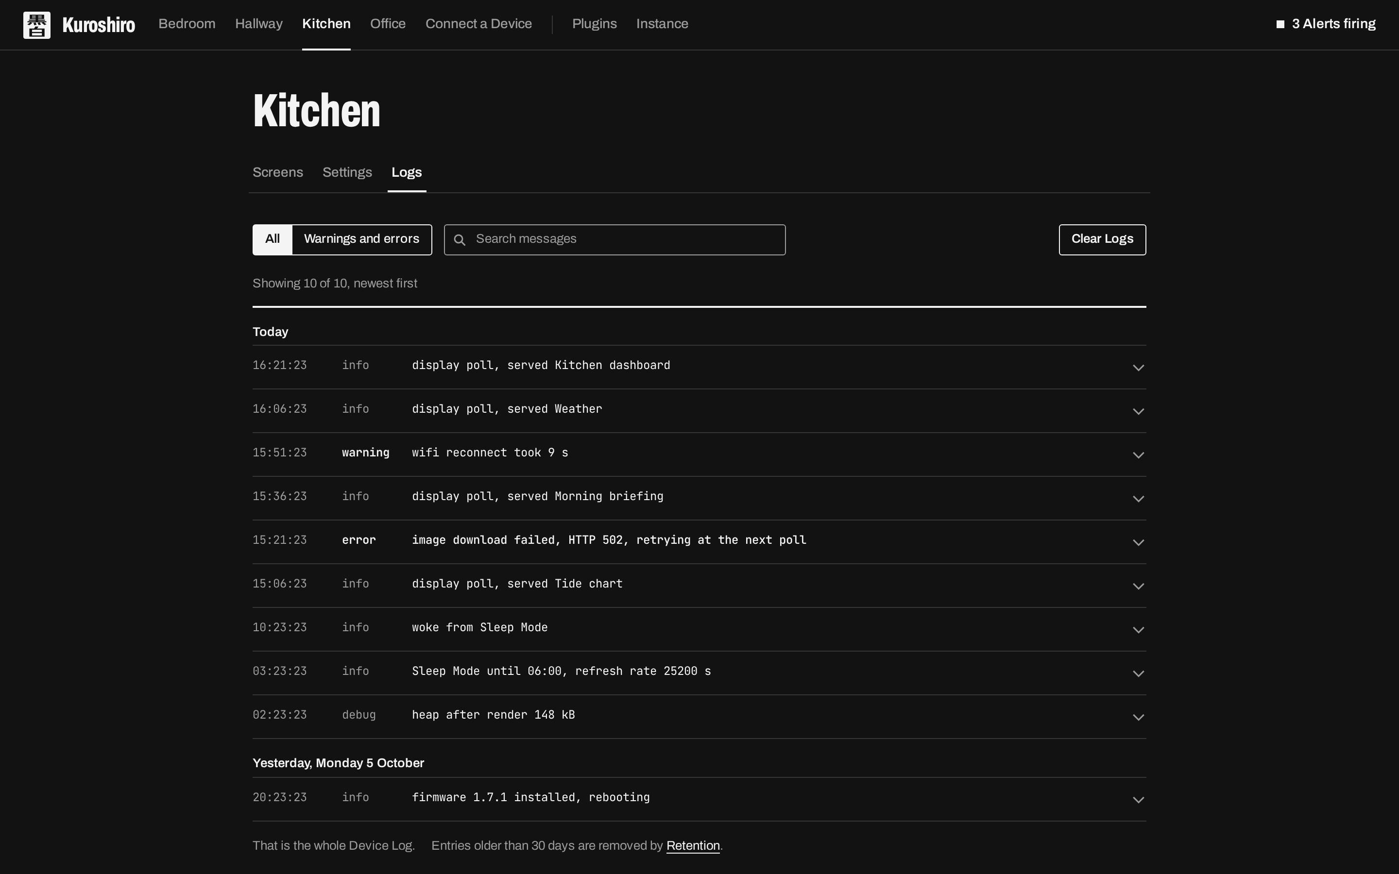Switch to the Settings tab
The height and width of the screenshot is (874, 1399).
pyautogui.click(x=347, y=173)
